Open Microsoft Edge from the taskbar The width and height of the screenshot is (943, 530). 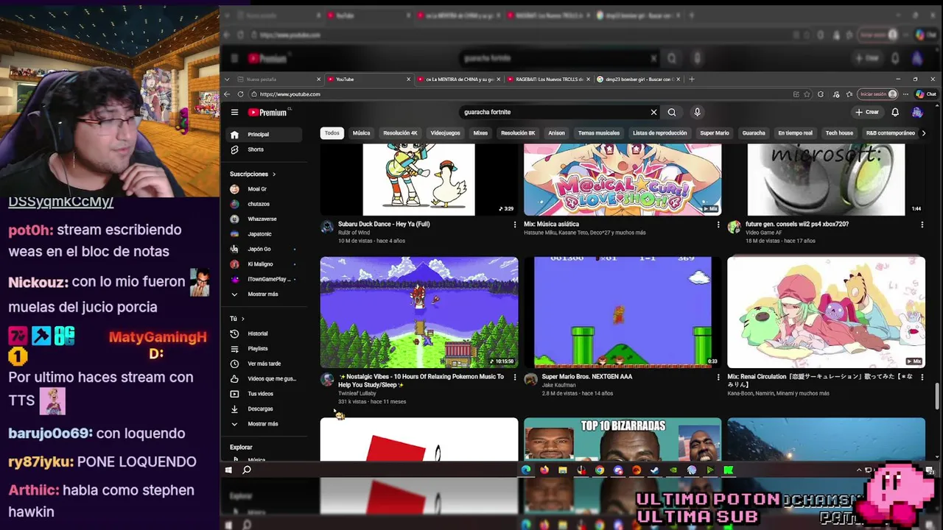pyautogui.click(x=526, y=470)
